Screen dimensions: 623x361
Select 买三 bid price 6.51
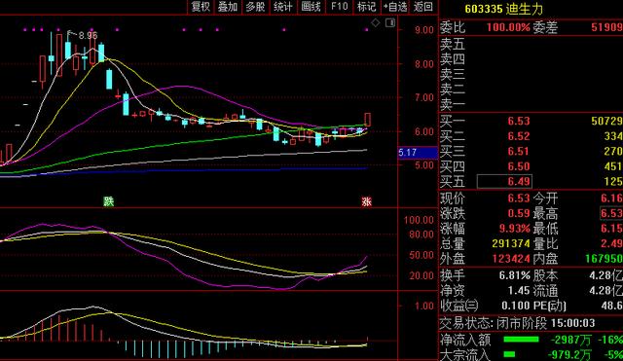pyautogui.click(x=519, y=152)
